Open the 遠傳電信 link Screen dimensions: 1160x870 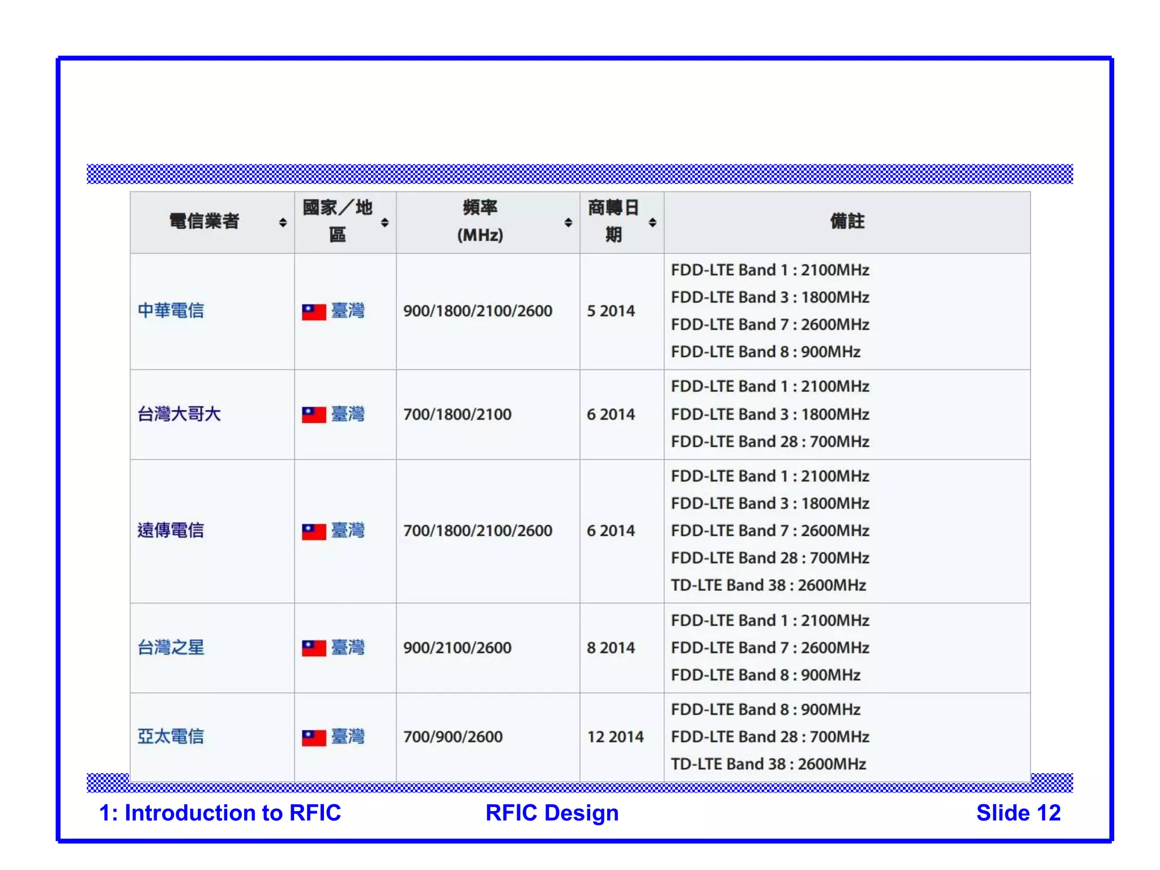(170, 530)
